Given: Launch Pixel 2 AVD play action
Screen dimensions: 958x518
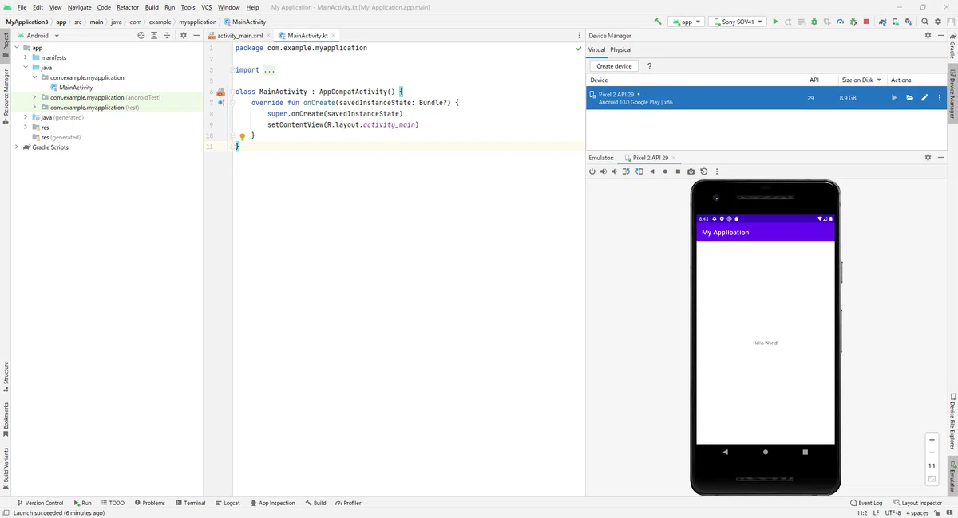Looking at the screenshot, I should 894,98.
